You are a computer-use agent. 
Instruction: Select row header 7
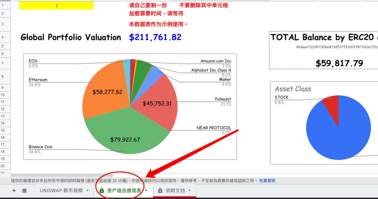pos(2,63)
